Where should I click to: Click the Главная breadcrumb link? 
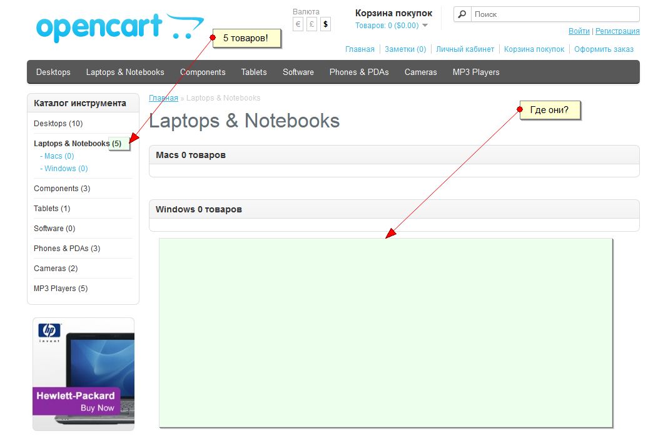coord(163,98)
